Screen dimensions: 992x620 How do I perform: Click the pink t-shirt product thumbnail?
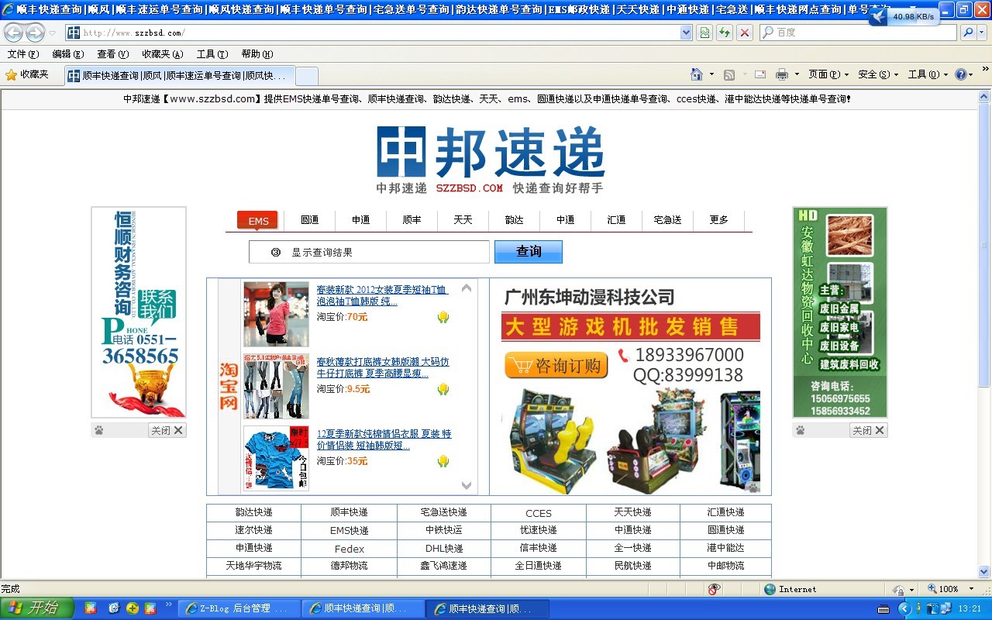pos(276,314)
